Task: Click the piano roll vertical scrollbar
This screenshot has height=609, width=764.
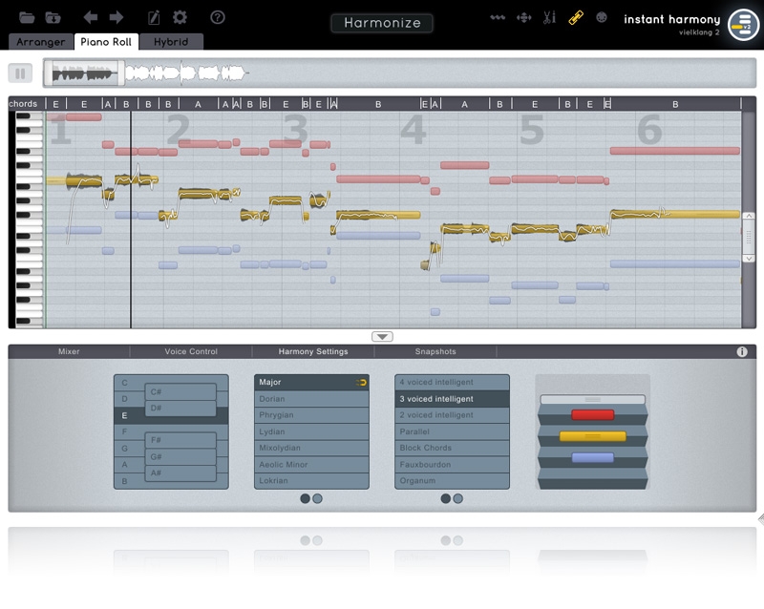Action: click(x=749, y=239)
